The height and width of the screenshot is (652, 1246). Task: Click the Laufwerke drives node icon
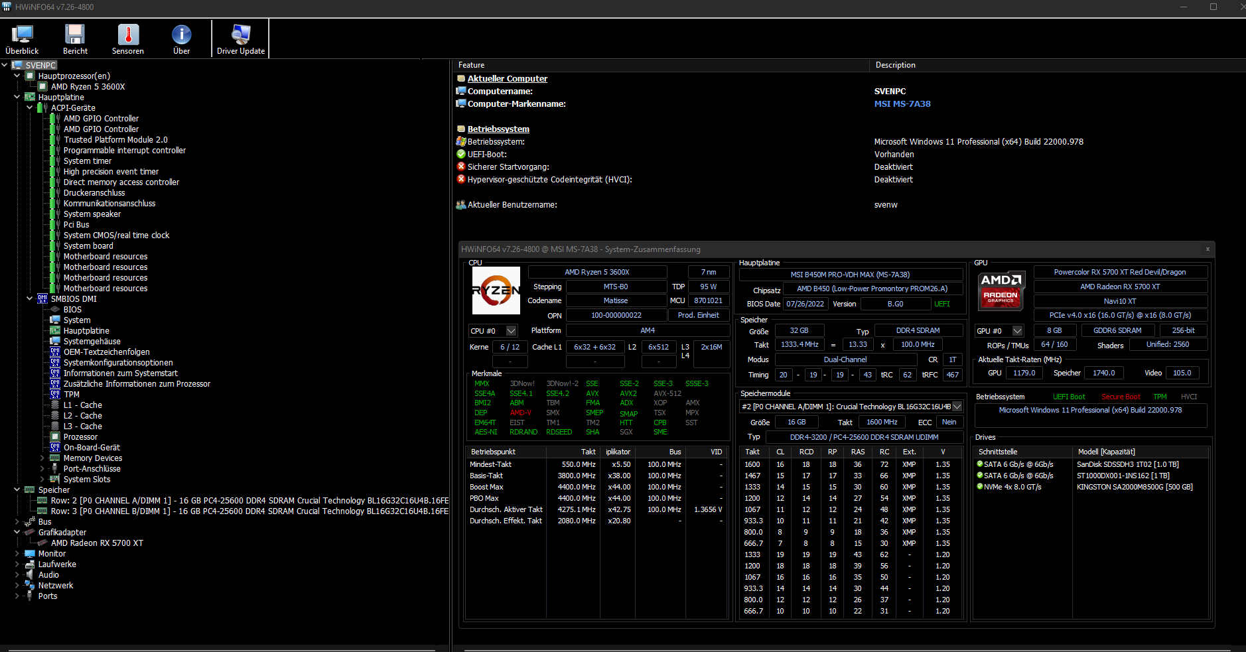[30, 564]
